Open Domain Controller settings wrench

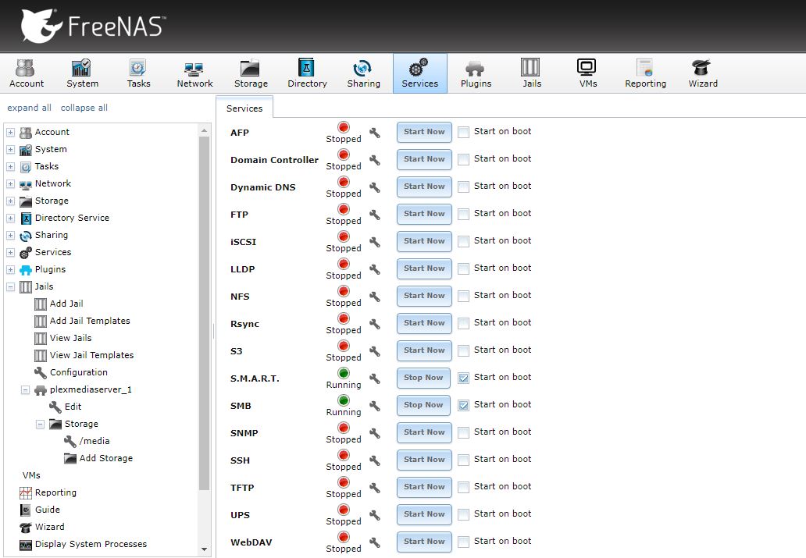point(375,160)
